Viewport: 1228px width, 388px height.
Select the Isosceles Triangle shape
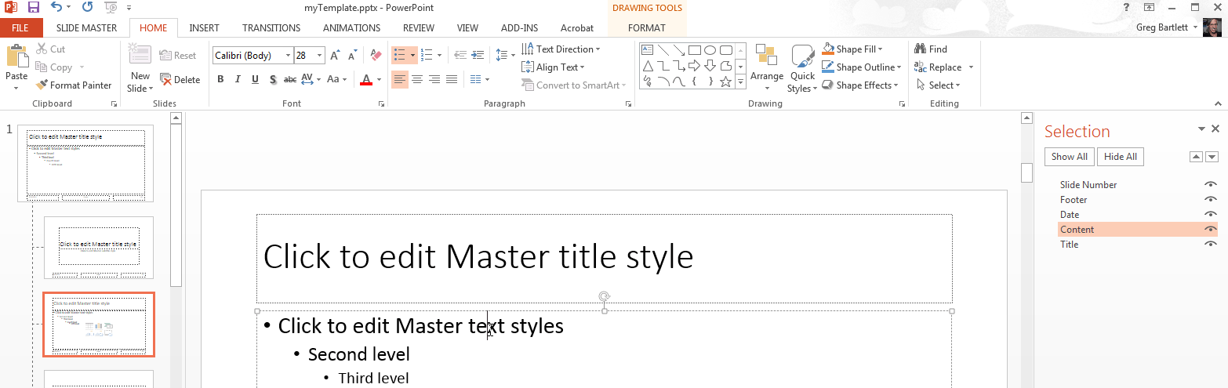pyautogui.click(x=648, y=65)
